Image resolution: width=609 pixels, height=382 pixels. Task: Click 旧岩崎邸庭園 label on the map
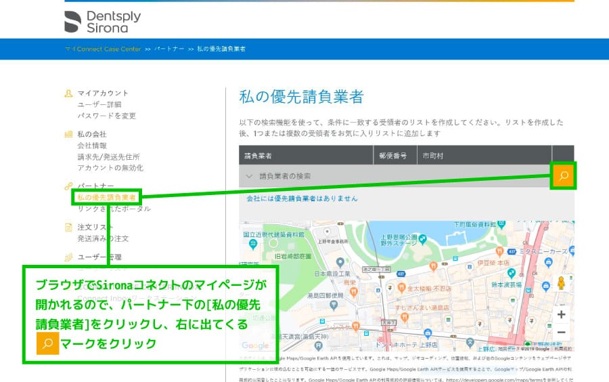pos(293,257)
